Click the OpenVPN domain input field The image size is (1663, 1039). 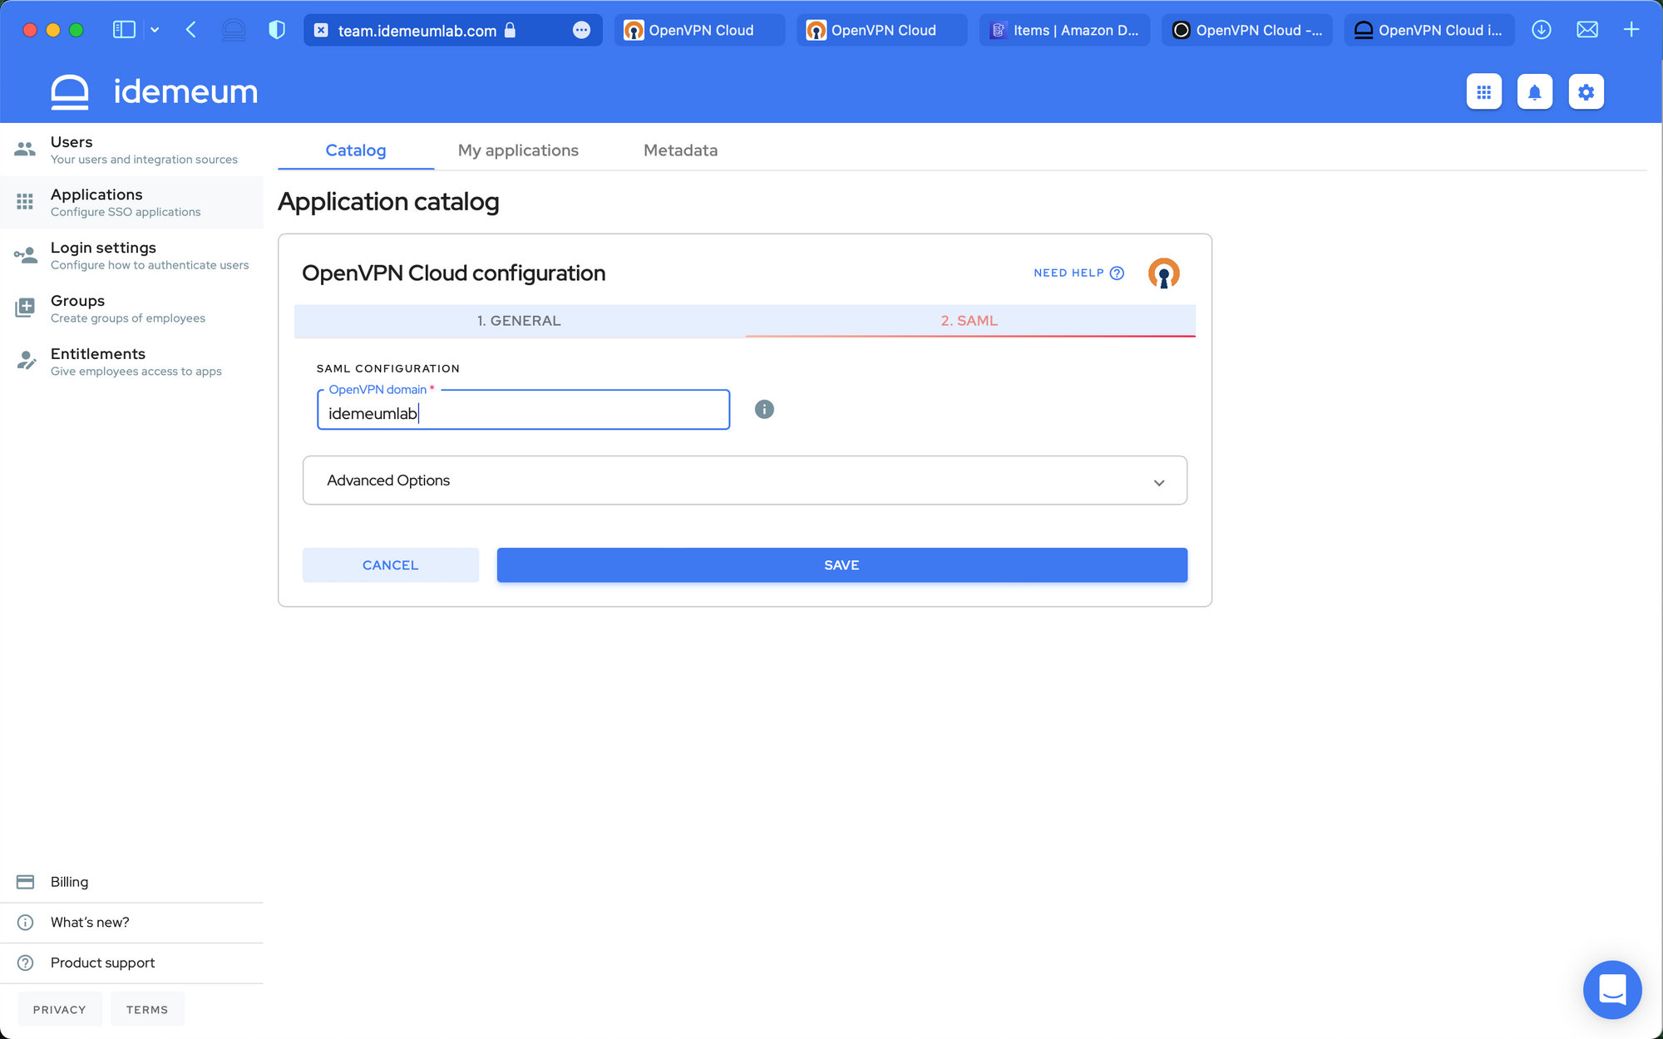(x=523, y=411)
